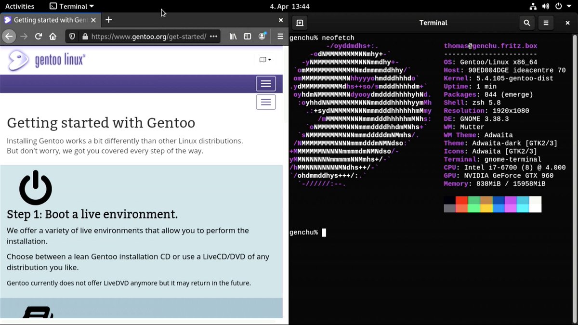The height and width of the screenshot is (325, 578).
Task: Close the Getting started with Gentoo tab
Action: tap(93, 20)
